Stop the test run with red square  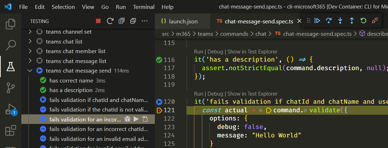pyautogui.click(x=98, y=21)
